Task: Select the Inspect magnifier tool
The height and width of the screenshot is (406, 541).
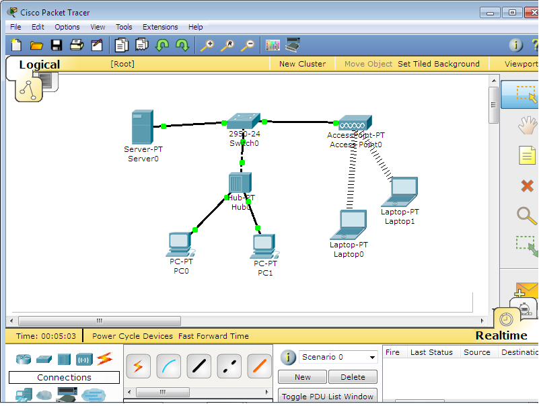Action: (528, 216)
